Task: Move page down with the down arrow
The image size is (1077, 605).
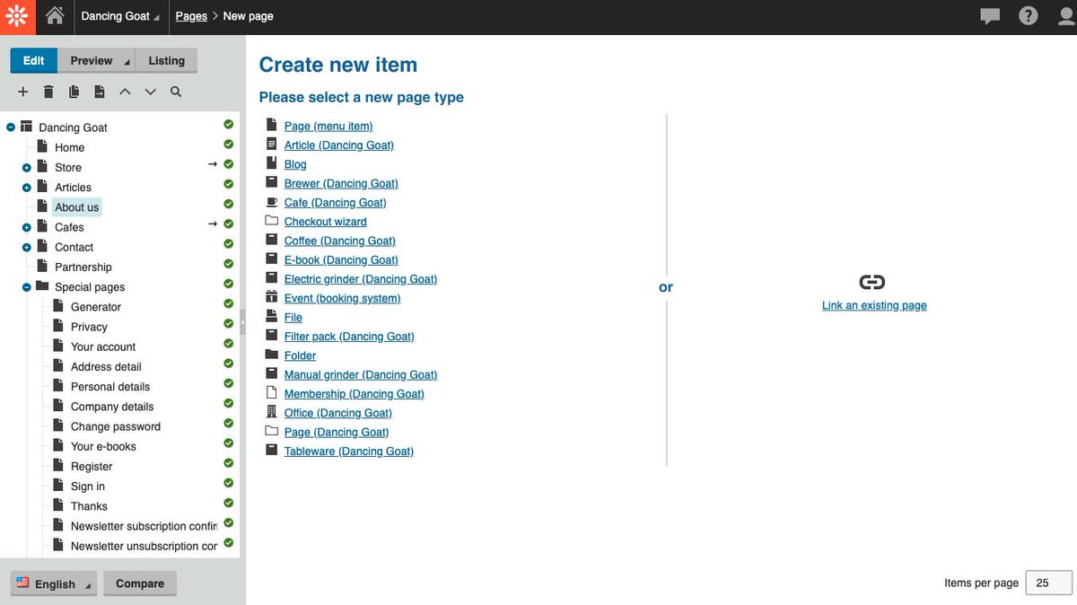Action: click(151, 92)
